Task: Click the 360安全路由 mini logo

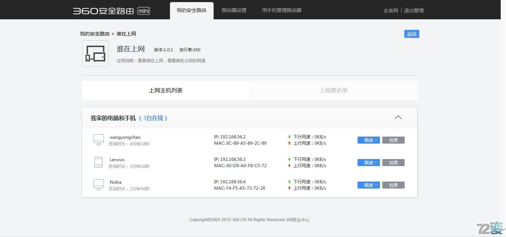Action: pos(111,11)
